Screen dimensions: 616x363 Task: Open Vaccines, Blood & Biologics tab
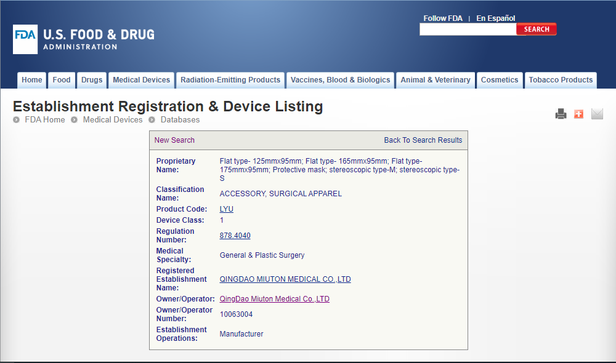pyautogui.click(x=340, y=80)
